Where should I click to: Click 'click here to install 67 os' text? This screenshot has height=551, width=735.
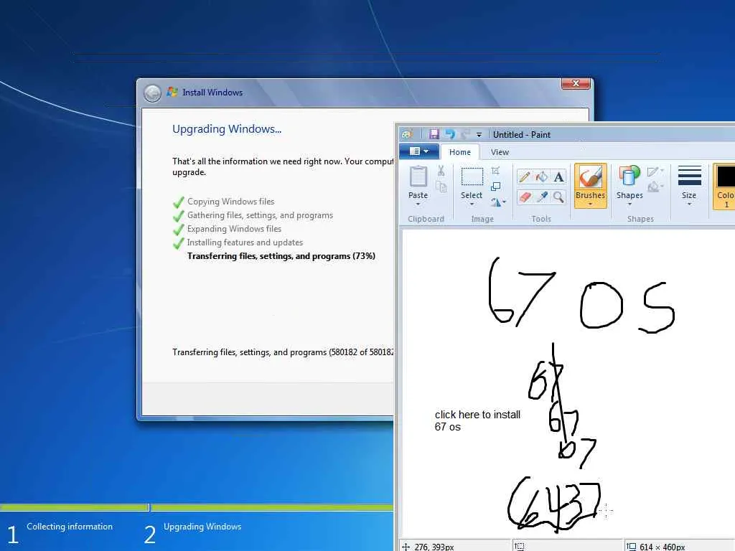pyautogui.click(x=477, y=420)
